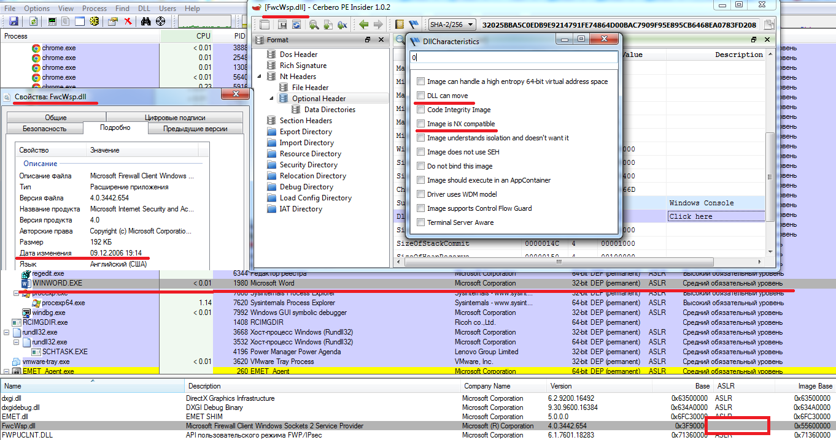This screenshot has width=836, height=440.
Task: Click the 'Click here' cell in description column
Action: (716, 216)
